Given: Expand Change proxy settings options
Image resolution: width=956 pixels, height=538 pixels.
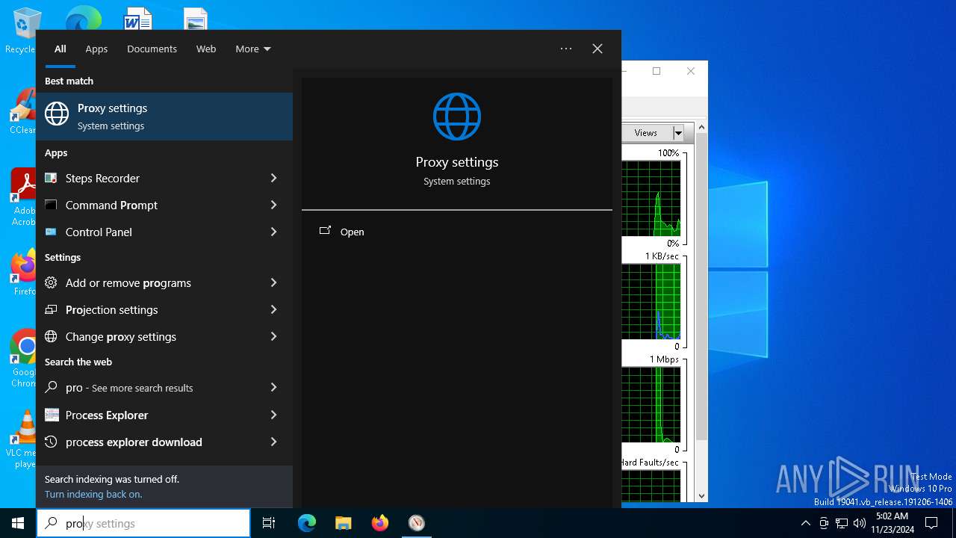Looking at the screenshot, I should click(x=273, y=336).
